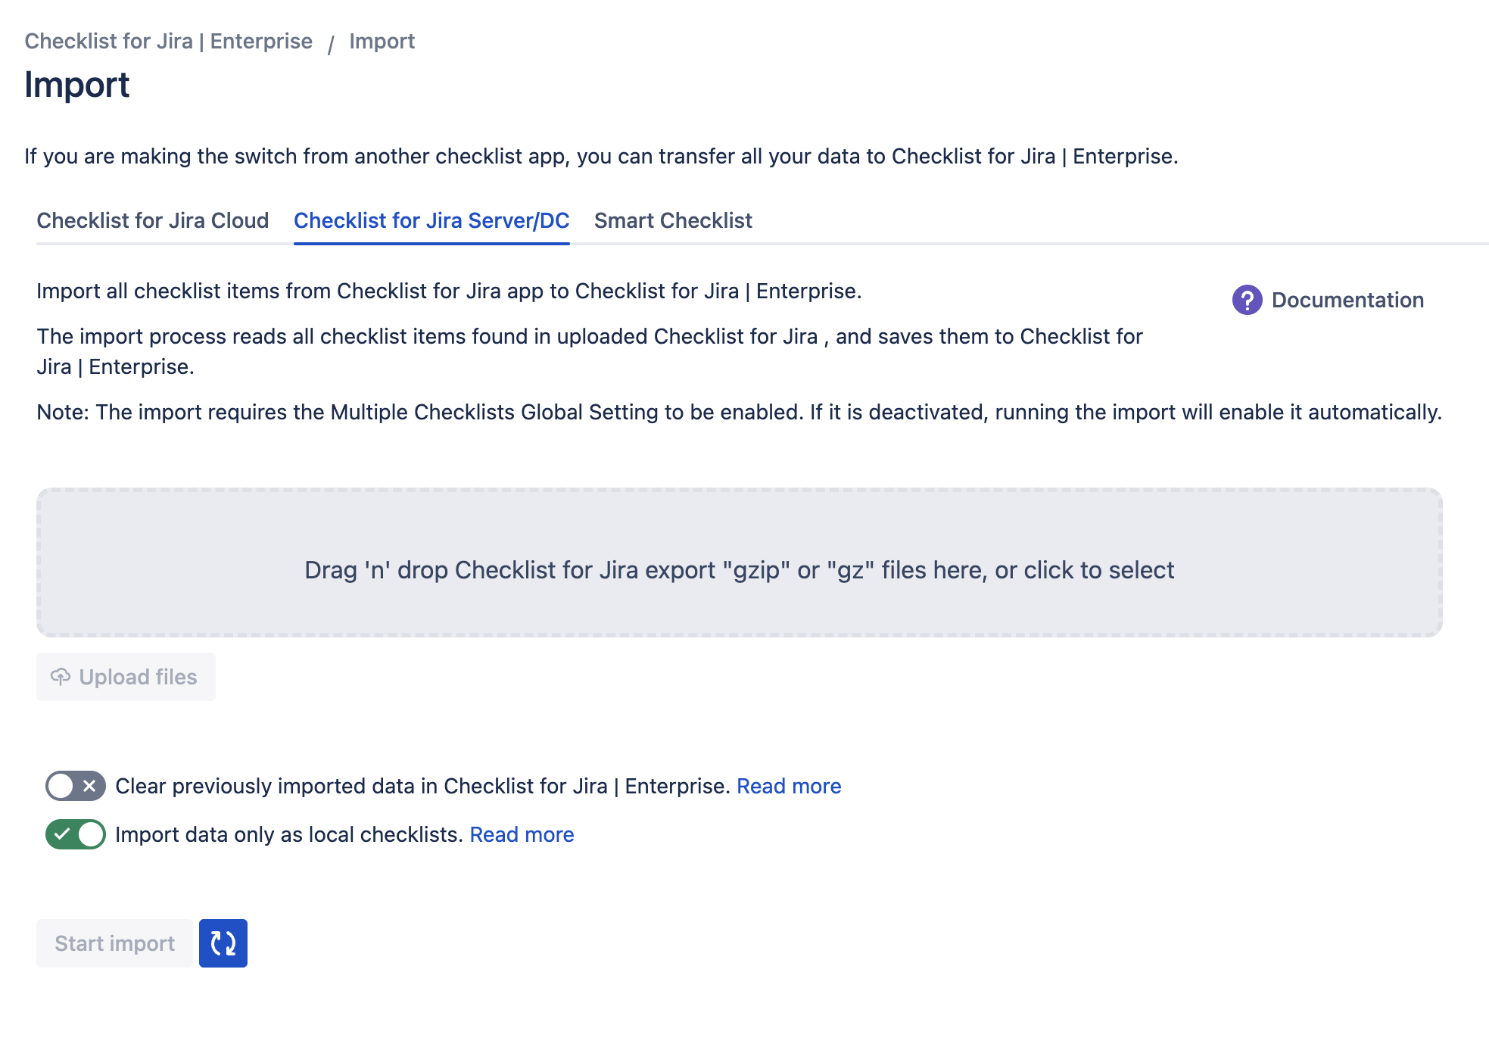Viewport: 1489px width, 1044px height.
Task: Click the checkmark on local checklists toggle
Action: (x=62, y=834)
